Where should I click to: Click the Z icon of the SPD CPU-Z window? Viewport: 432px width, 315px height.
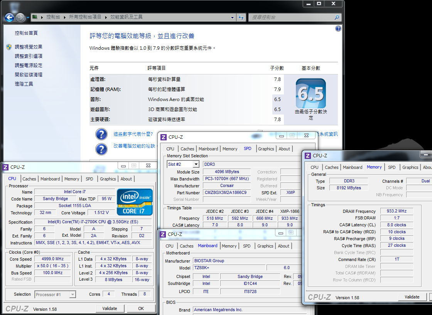point(164,137)
